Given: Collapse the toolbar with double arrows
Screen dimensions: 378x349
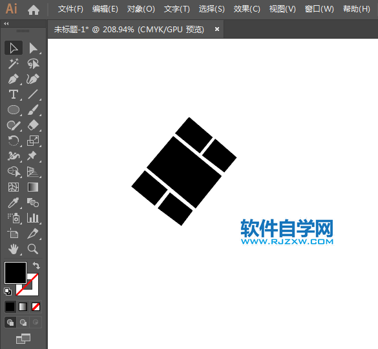Looking at the screenshot, I should tap(6, 24).
